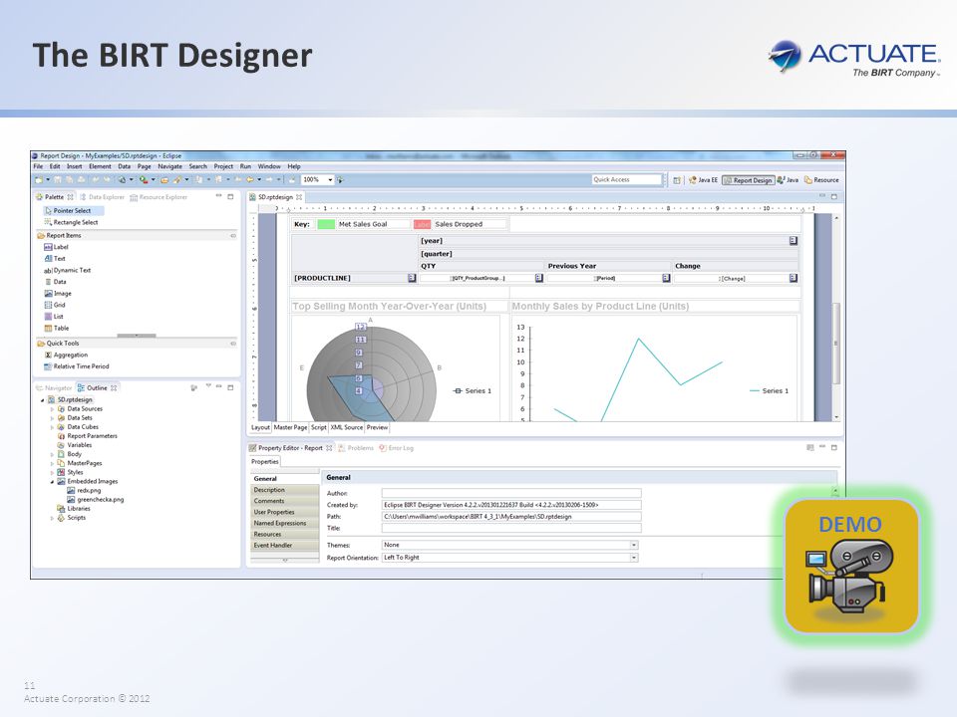Pick the Data report item
The image size is (957, 717).
[x=56, y=282]
